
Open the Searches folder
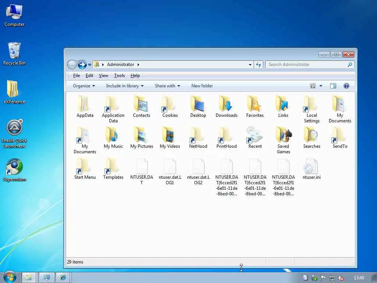(311, 137)
